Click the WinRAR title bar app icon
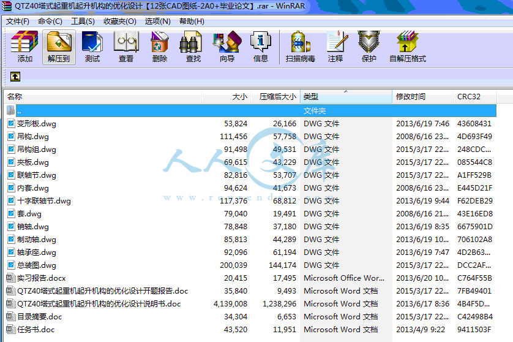513x342 pixels. point(7,6)
